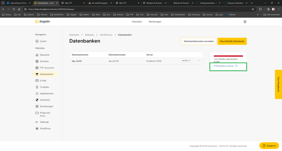Click Datenbankbenutzer verwalten button
Screen dimensions: 282x151
[x=199, y=41]
